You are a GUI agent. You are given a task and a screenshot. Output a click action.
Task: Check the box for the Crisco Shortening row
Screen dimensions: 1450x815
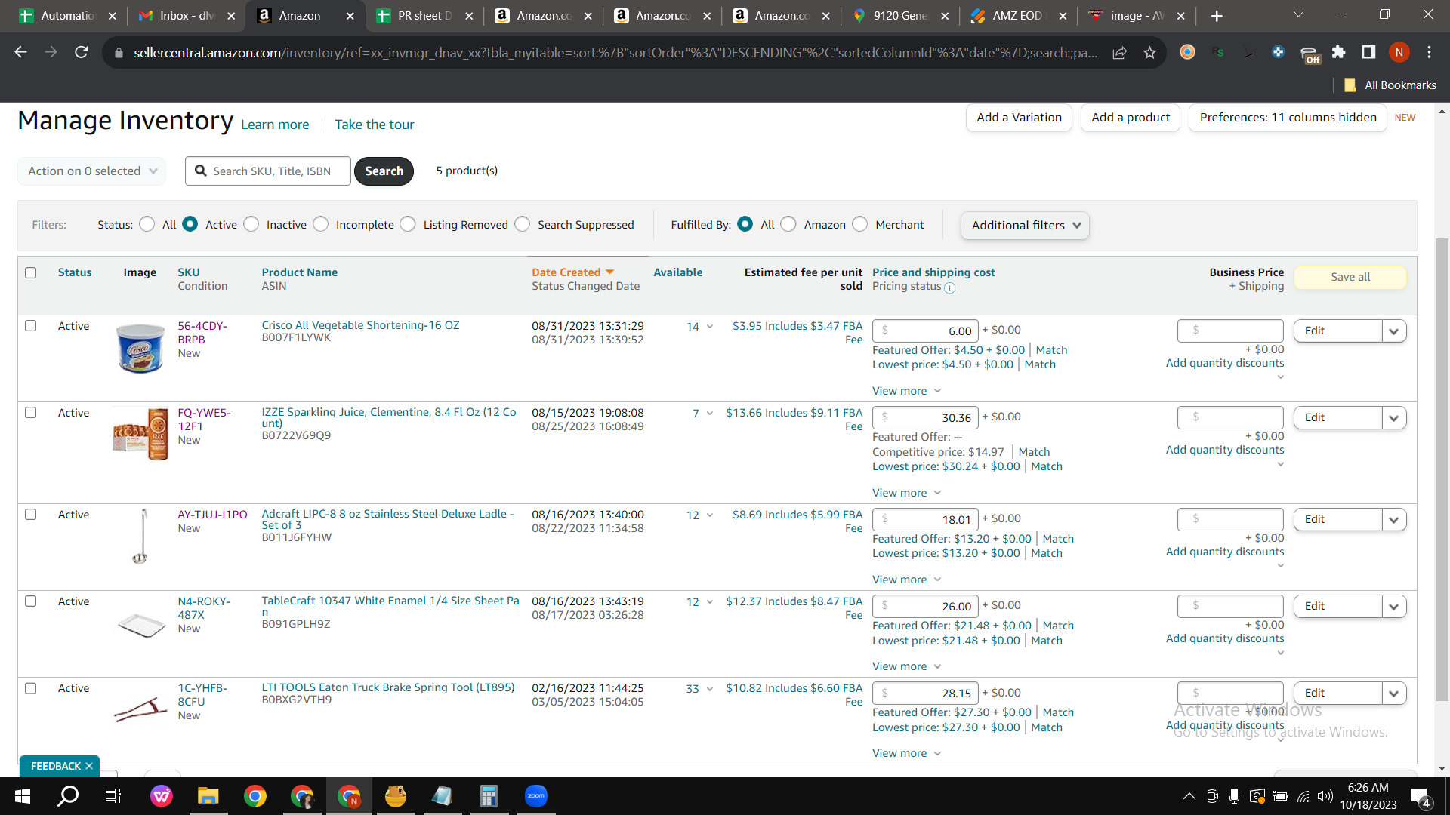tap(31, 325)
